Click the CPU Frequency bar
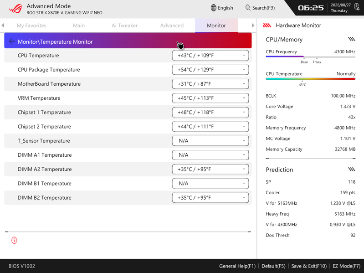364x273 pixels. click(x=311, y=57)
